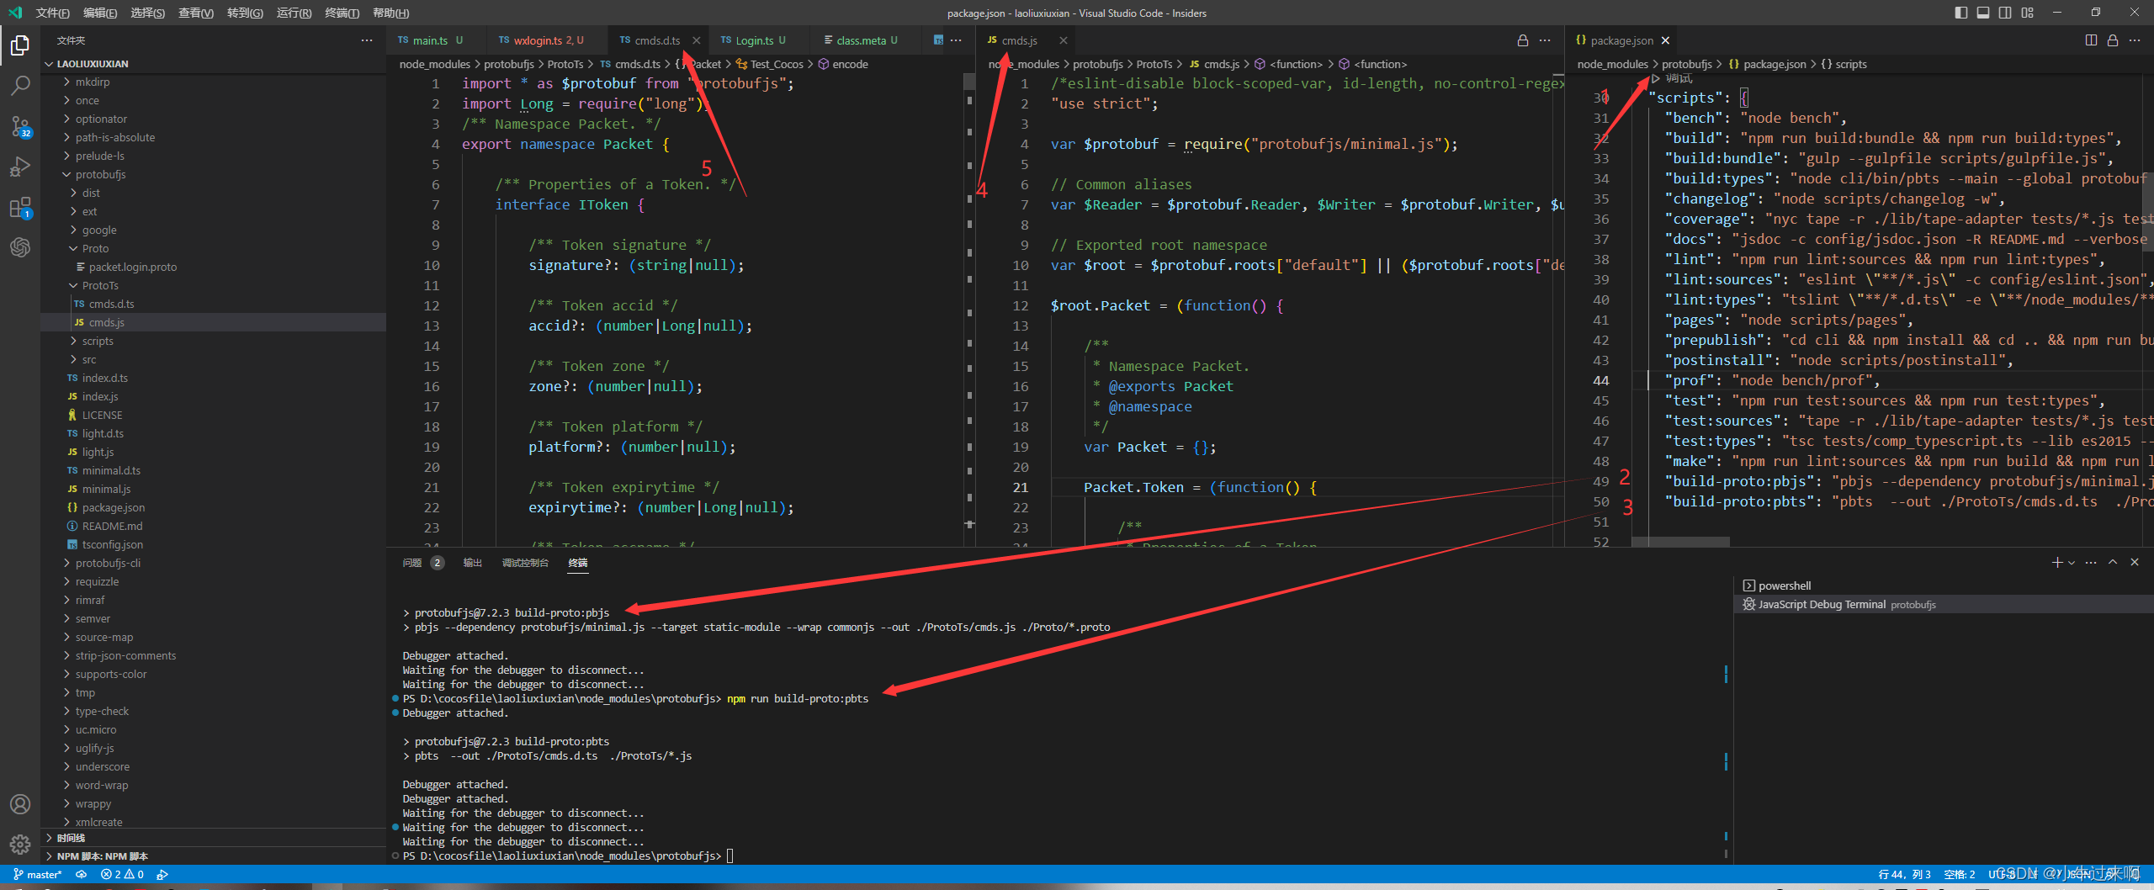Maximize the terminal panel with the up chevron

(x=2113, y=563)
